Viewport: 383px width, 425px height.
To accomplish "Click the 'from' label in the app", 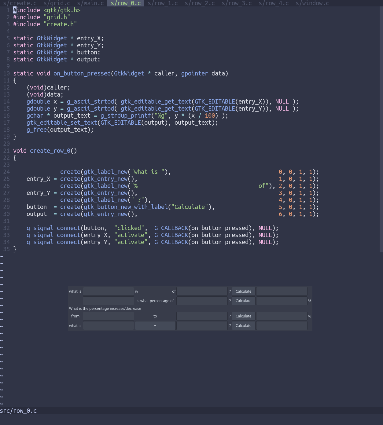I will [75, 316].
